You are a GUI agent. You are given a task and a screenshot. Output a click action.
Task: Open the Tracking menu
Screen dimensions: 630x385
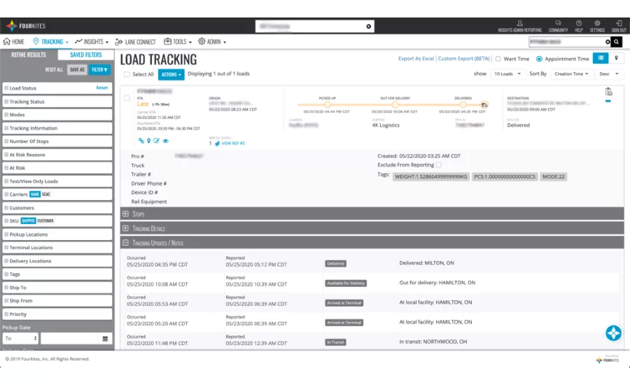tap(50, 42)
